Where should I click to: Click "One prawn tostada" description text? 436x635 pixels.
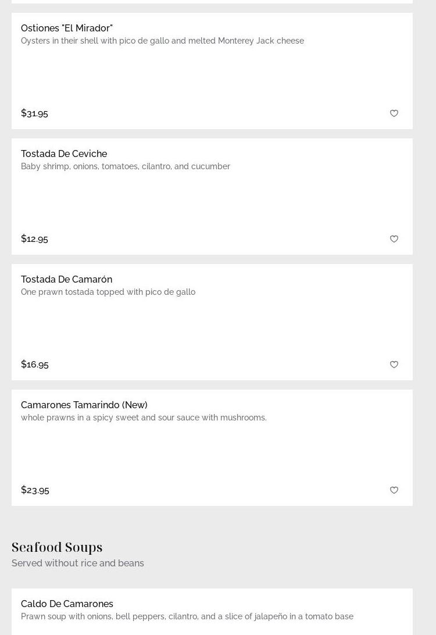[108, 292]
